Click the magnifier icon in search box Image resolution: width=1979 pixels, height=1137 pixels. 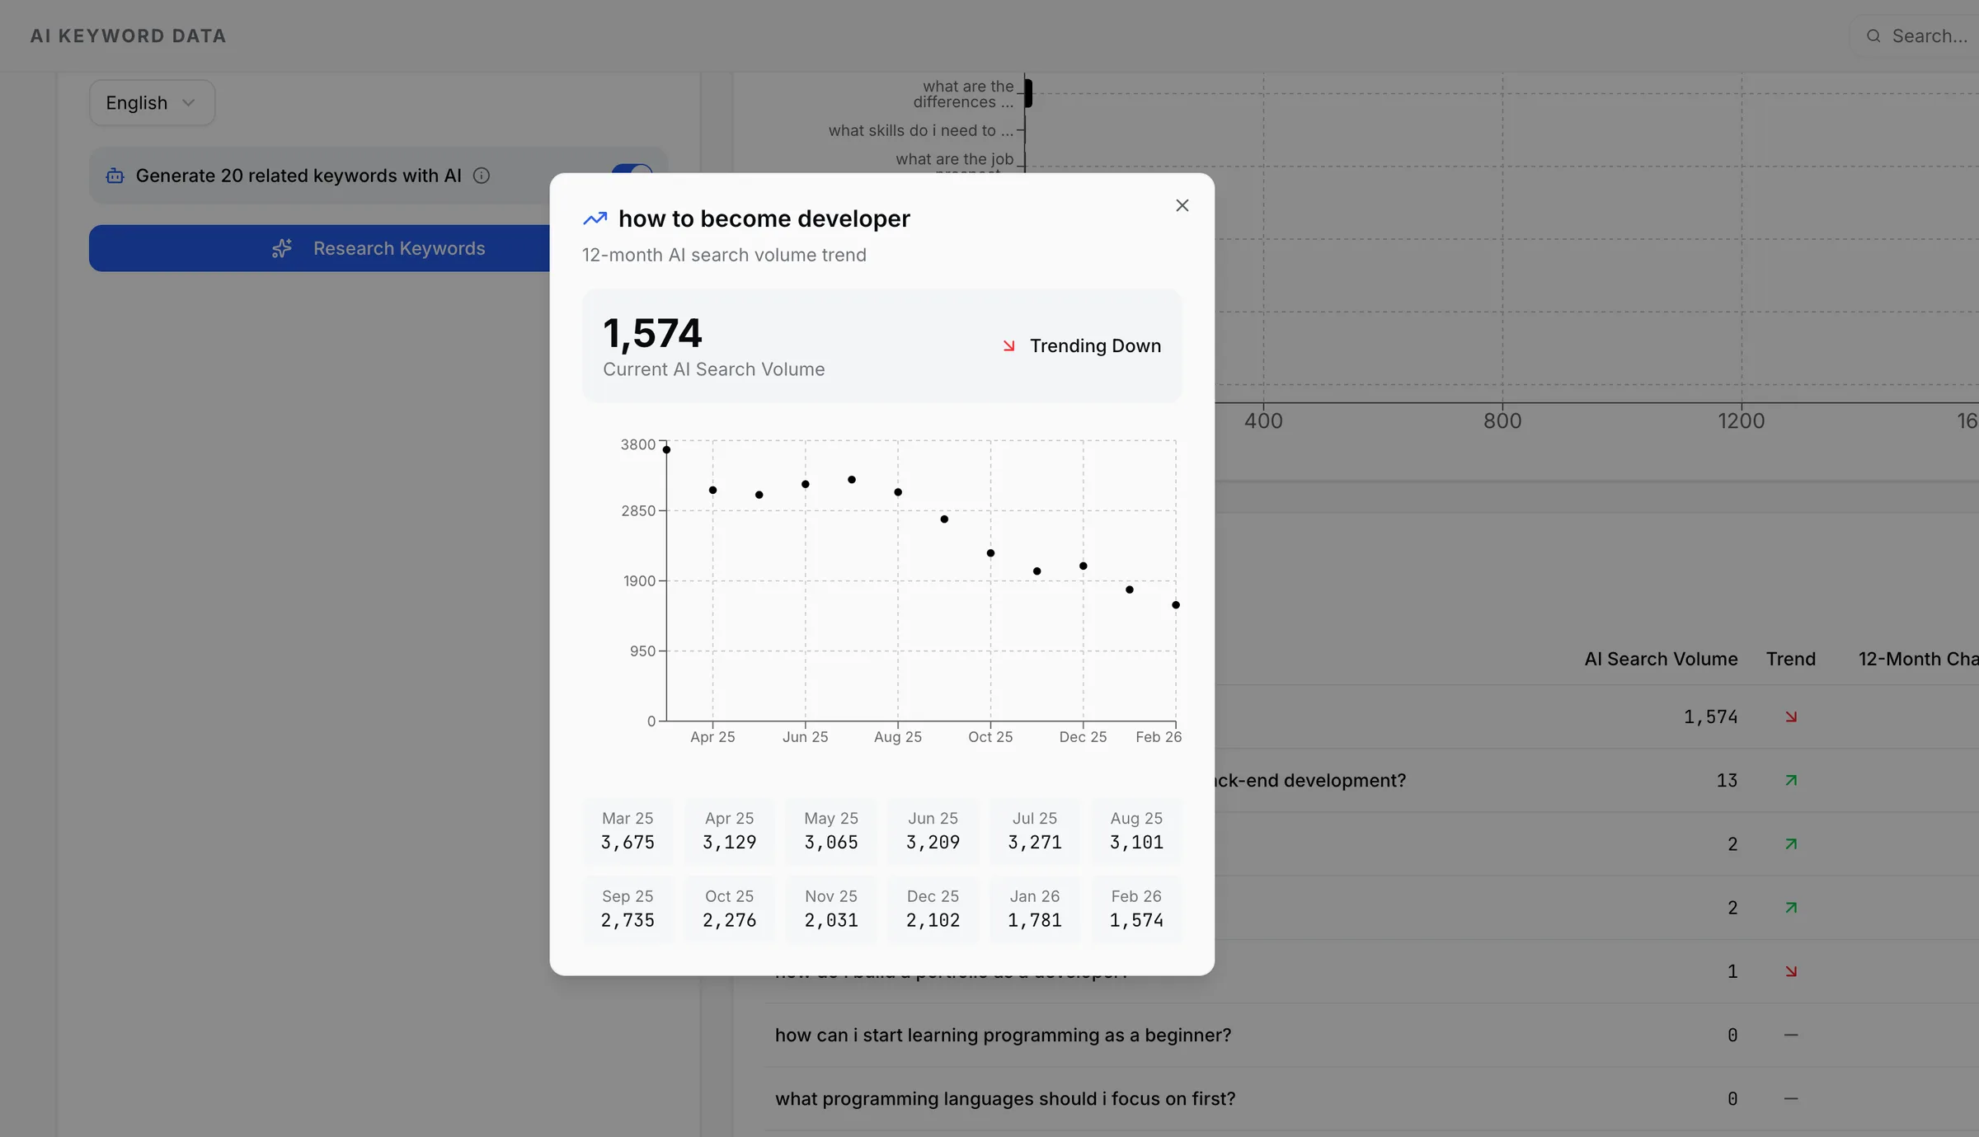coord(1873,36)
